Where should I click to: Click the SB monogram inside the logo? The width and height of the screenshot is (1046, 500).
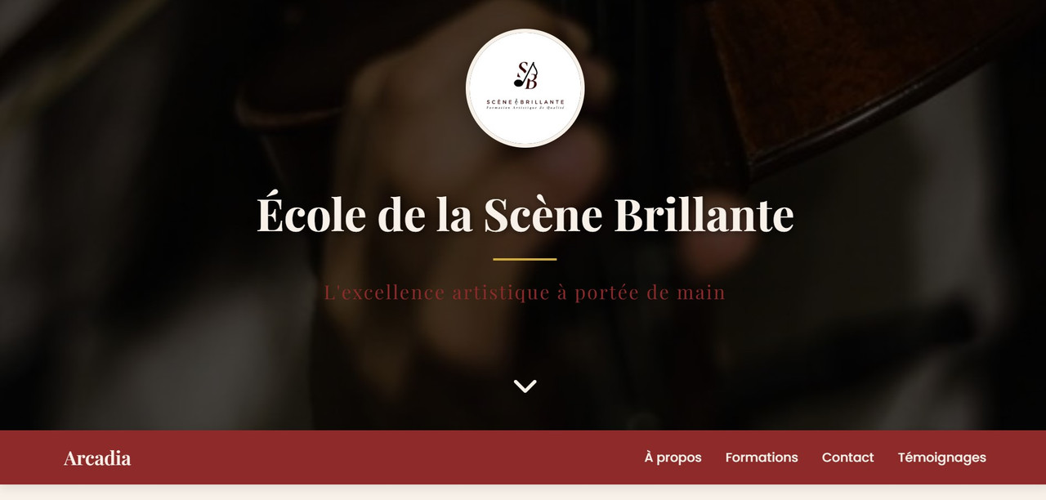(527, 75)
